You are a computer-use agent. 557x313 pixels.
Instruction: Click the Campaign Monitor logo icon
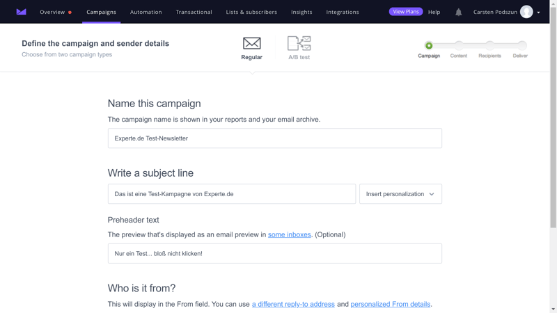(21, 12)
